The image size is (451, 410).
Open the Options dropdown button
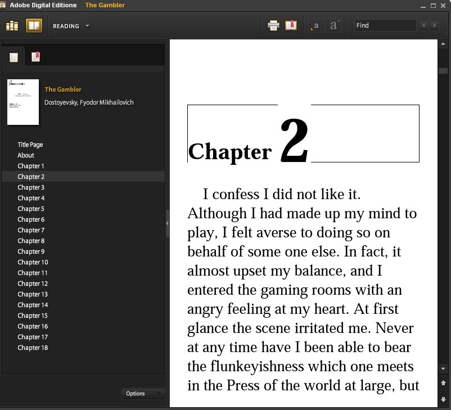tap(143, 393)
